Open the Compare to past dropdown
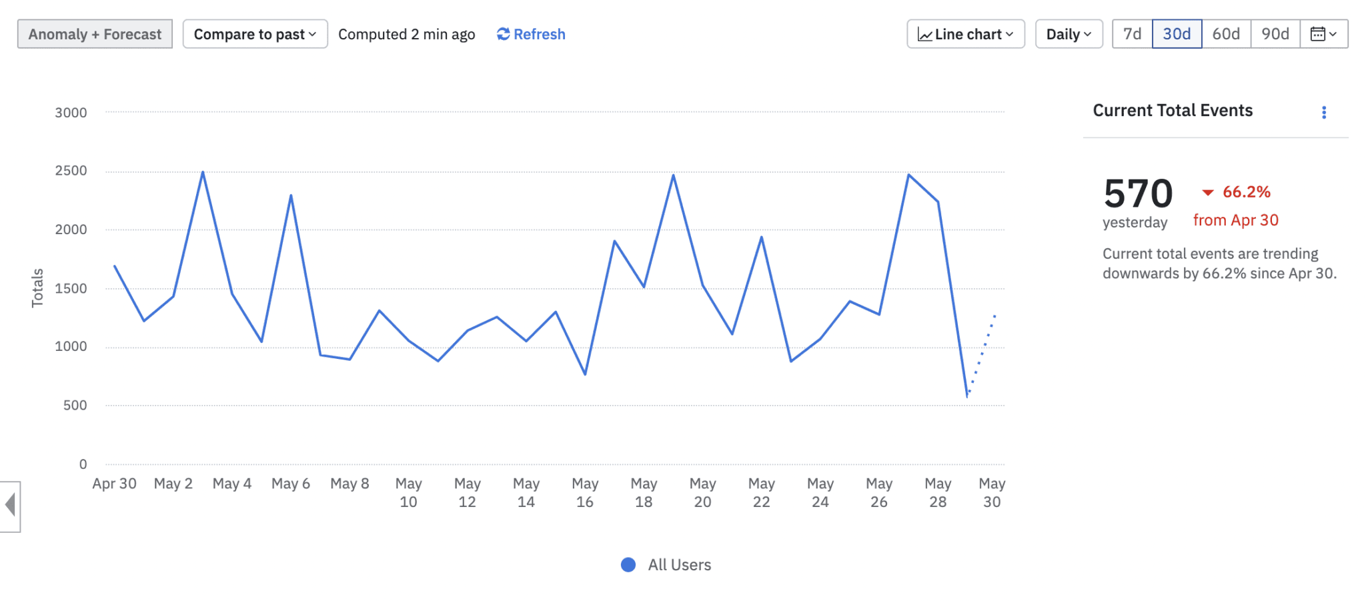 255,34
